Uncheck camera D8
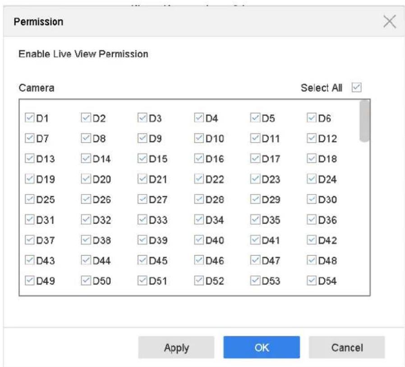Screen dimensions: 405x367 click(x=86, y=138)
